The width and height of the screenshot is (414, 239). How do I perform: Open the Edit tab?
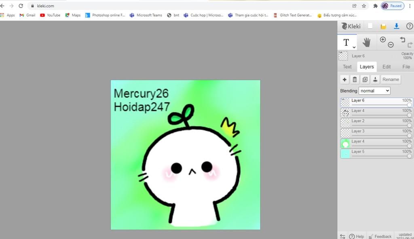coord(387,67)
